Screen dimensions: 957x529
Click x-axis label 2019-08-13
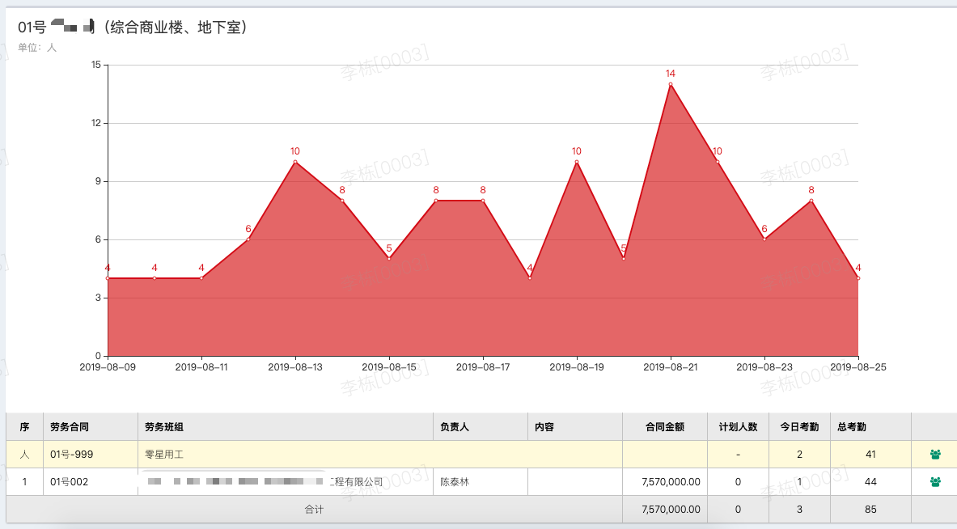295,367
